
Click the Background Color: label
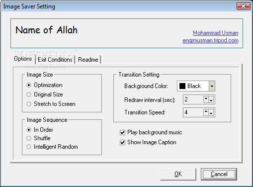146,86
